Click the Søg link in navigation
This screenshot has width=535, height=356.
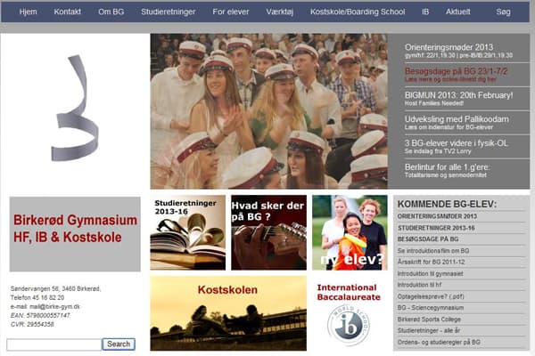pyautogui.click(x=504, y=12)
